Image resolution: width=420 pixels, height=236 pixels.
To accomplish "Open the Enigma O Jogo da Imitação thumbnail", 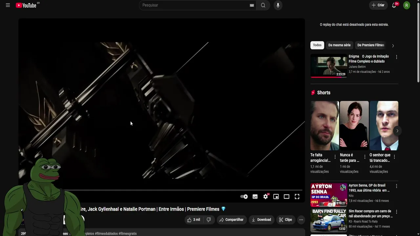I will pyautogui.click(x=328, y=66).
